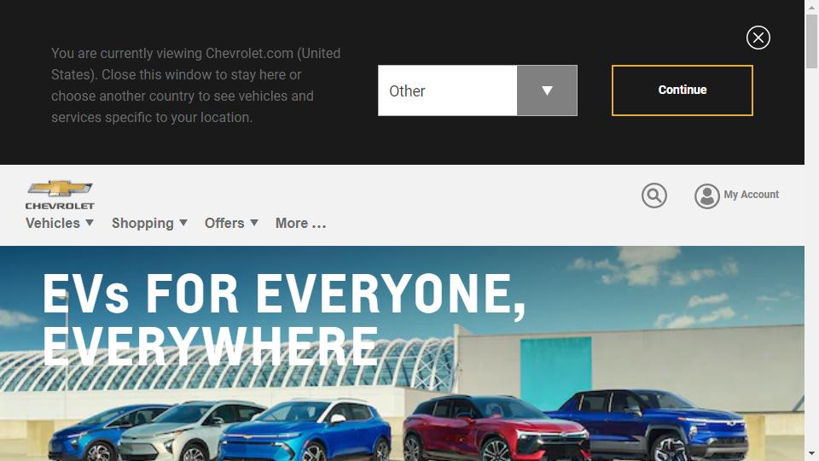
Task: Expand the Shopping menu
Action: (x=149, y=223)
